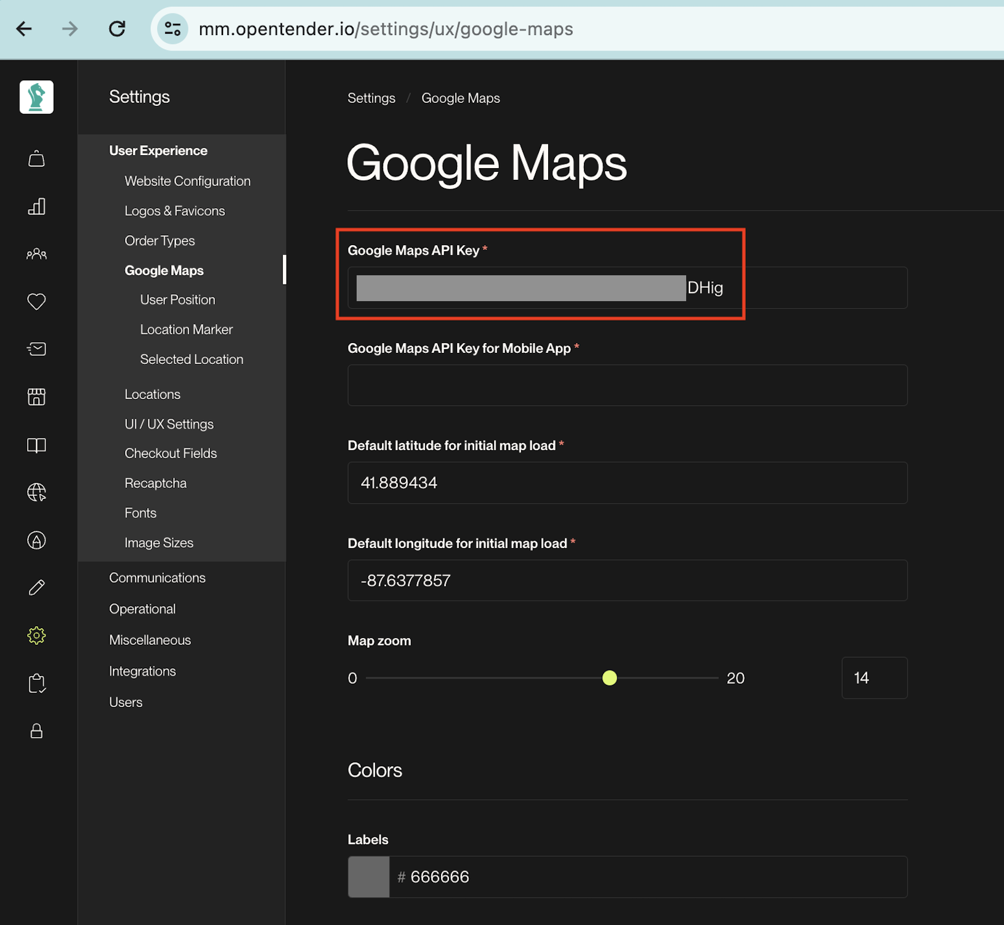The height and width of the screenshot is (925, 1004).
Task: Open the storefront locations icon
Action: click(x=36, y=397)
